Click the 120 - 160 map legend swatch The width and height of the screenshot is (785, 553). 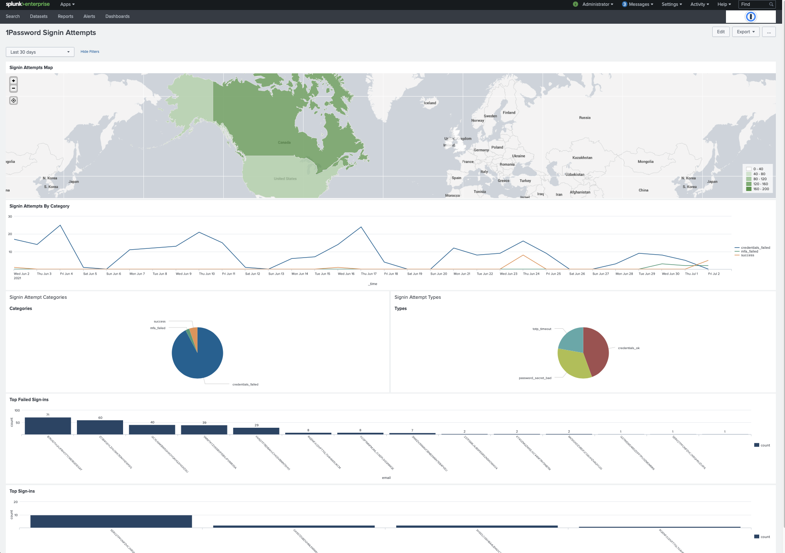749,184
